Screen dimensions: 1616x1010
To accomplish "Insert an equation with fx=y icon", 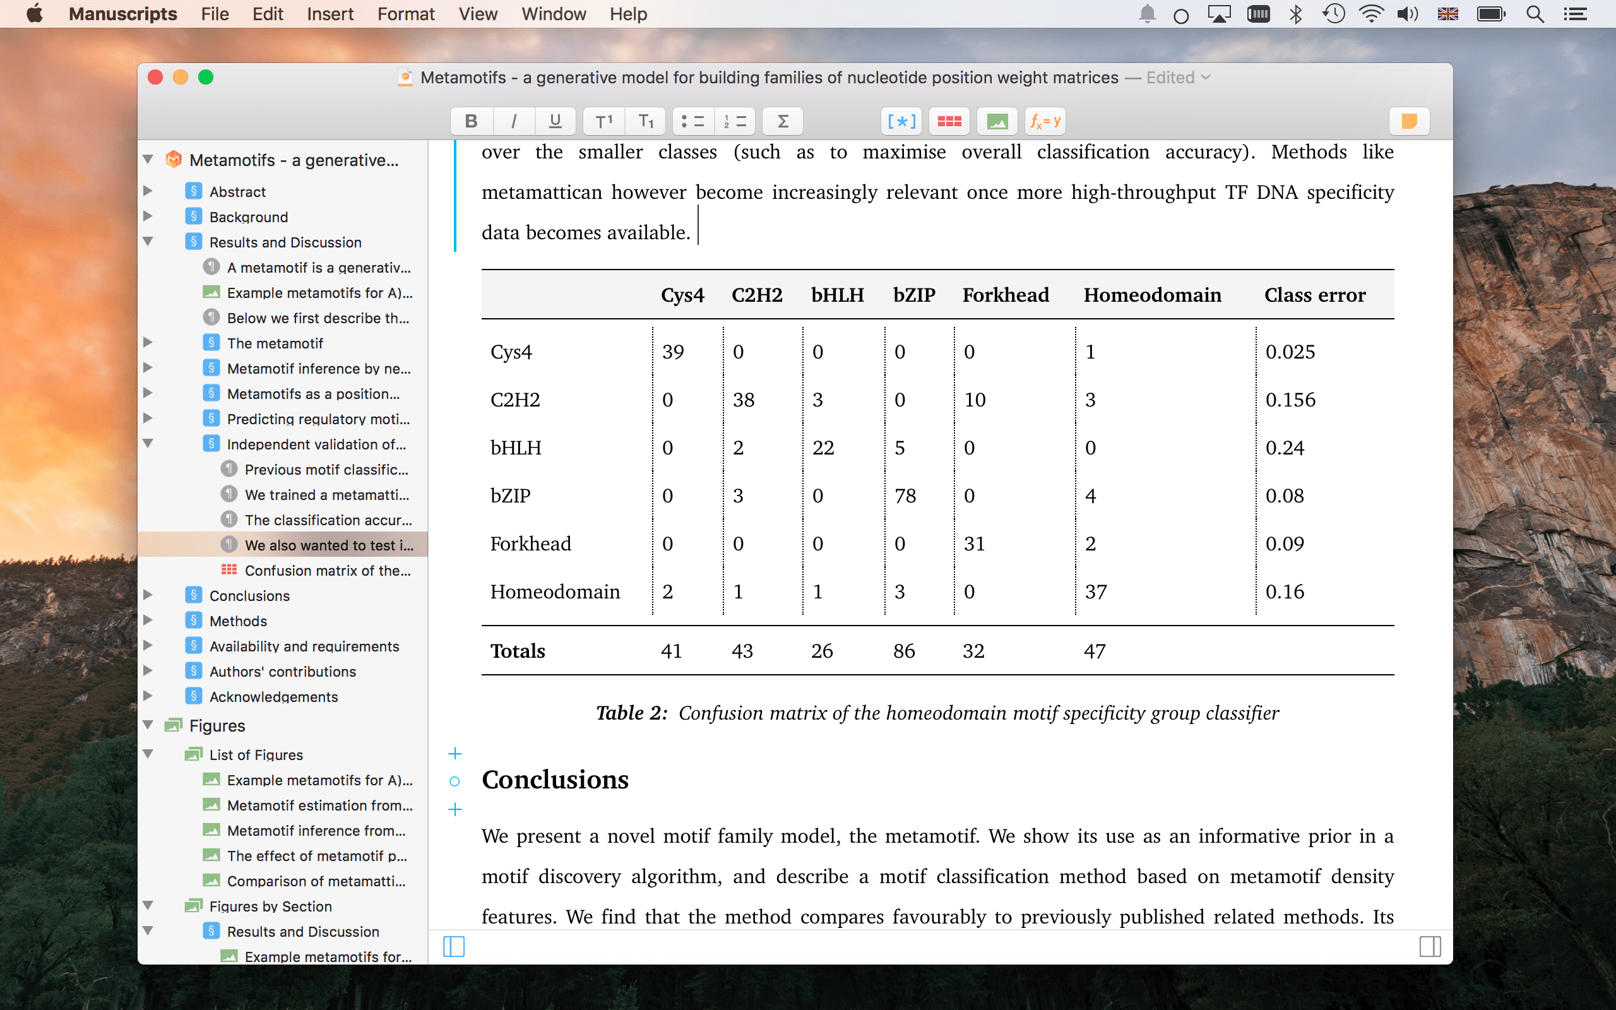I will coord(1044,121).
